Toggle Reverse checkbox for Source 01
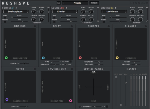 point(5,22)
